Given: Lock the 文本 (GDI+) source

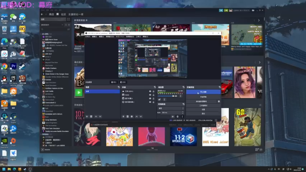Looking at the screenshot, I should click(153, 91).
